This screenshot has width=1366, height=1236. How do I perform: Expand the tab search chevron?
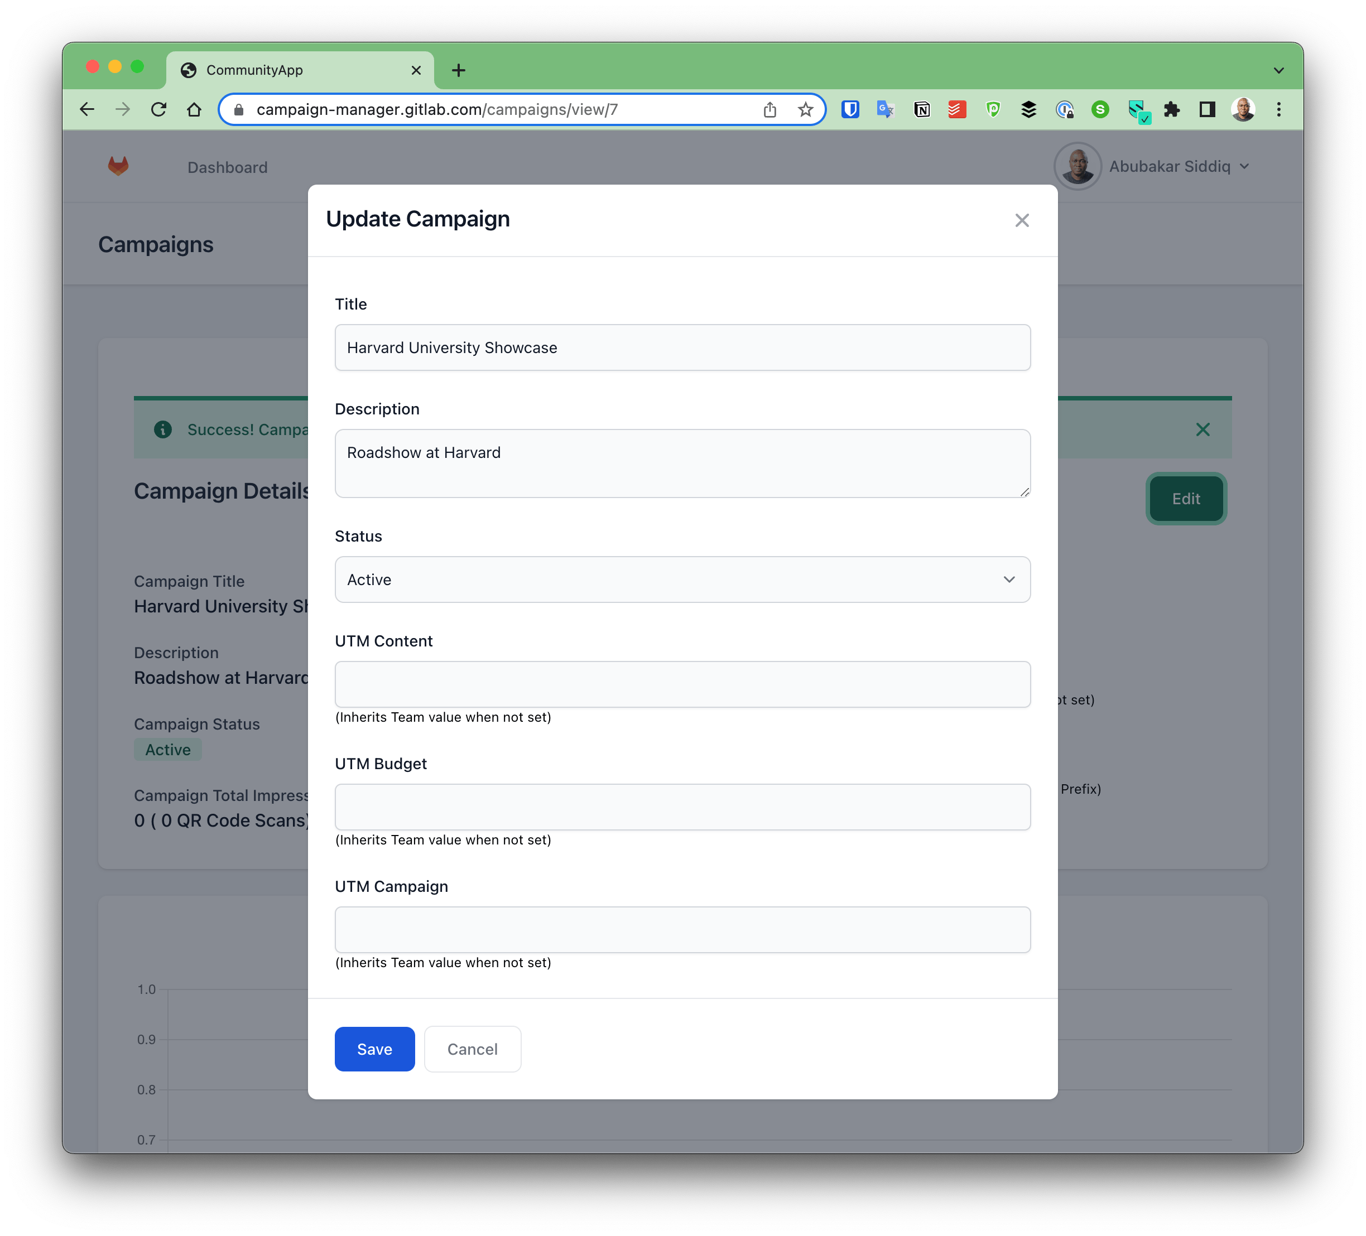(x=1278, y=70)
